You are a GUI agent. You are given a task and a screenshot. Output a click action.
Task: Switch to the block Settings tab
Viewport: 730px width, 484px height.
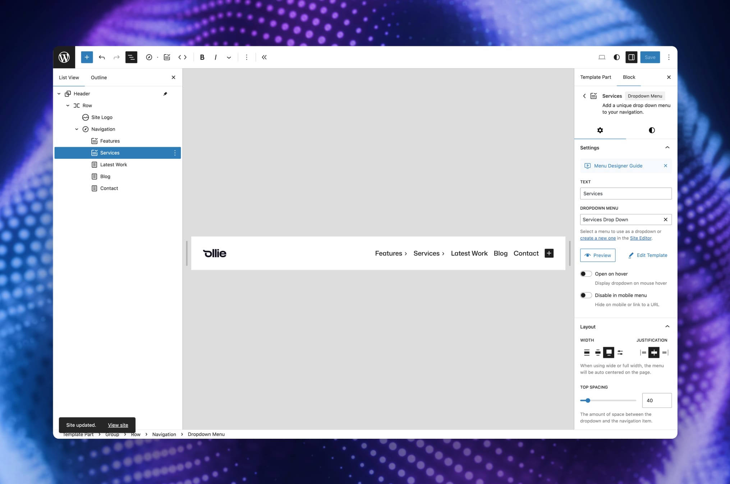(600, 130)
